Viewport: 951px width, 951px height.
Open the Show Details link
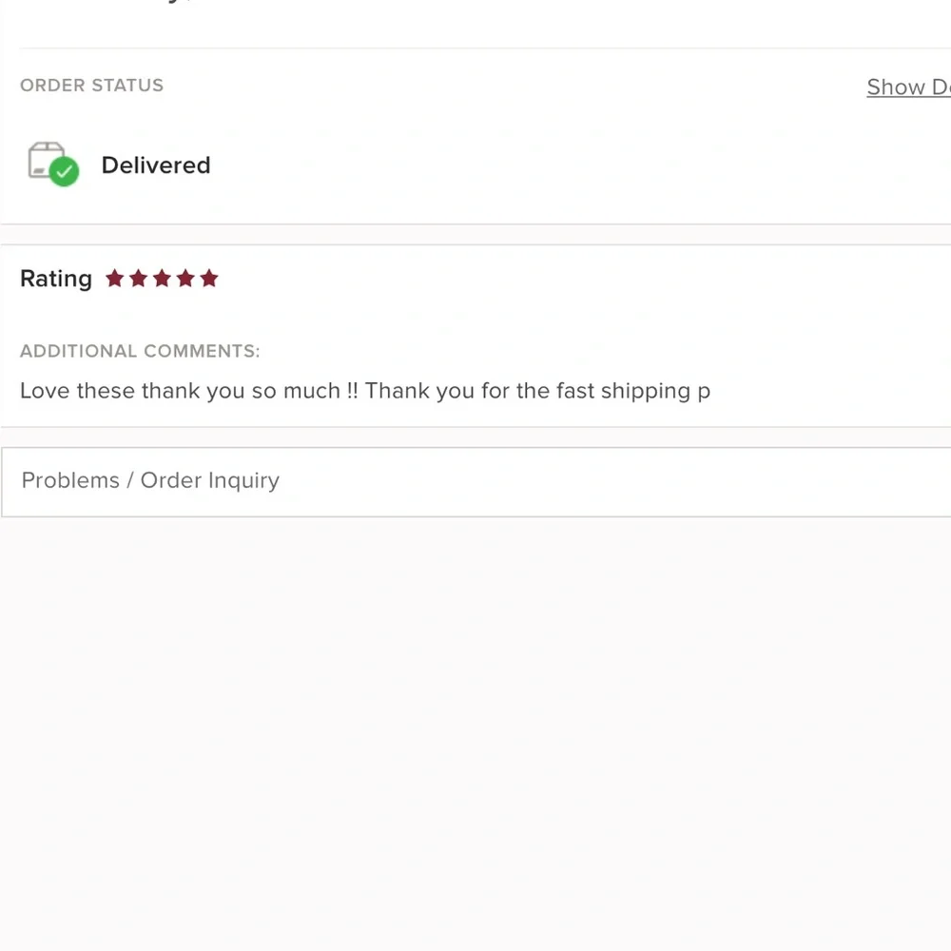pos(908,87)
